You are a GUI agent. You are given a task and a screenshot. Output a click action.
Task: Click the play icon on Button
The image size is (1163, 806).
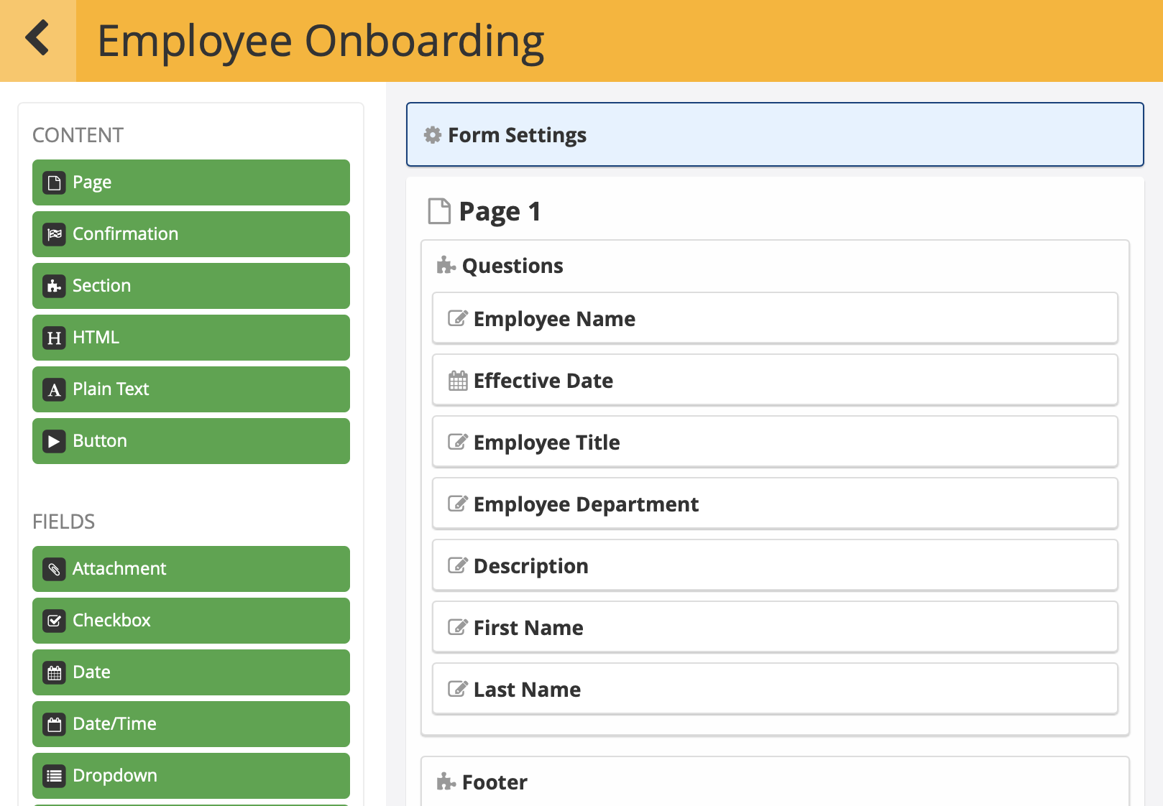pyautogui.click(x=55, y=442)
